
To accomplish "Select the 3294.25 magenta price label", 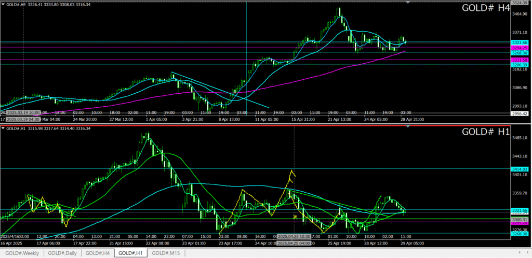I will [520, 48].
